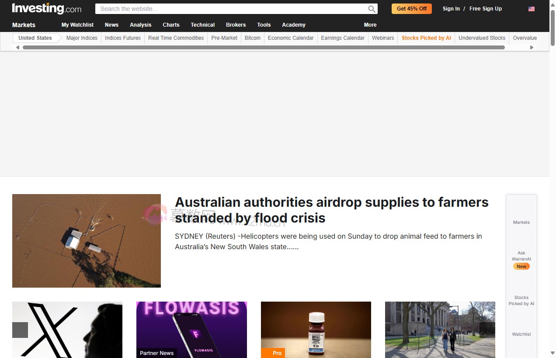Open the Charts menu item

pos(171,25)
